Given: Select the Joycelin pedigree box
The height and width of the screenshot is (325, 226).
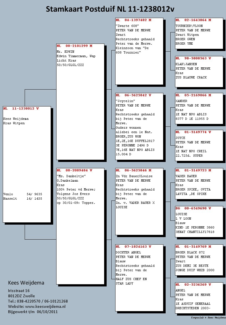Looking at the screenshot, I should coord(139,126).
